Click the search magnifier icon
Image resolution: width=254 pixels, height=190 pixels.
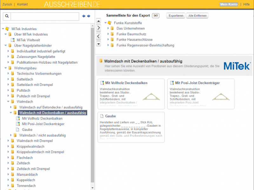click(7, 16)
